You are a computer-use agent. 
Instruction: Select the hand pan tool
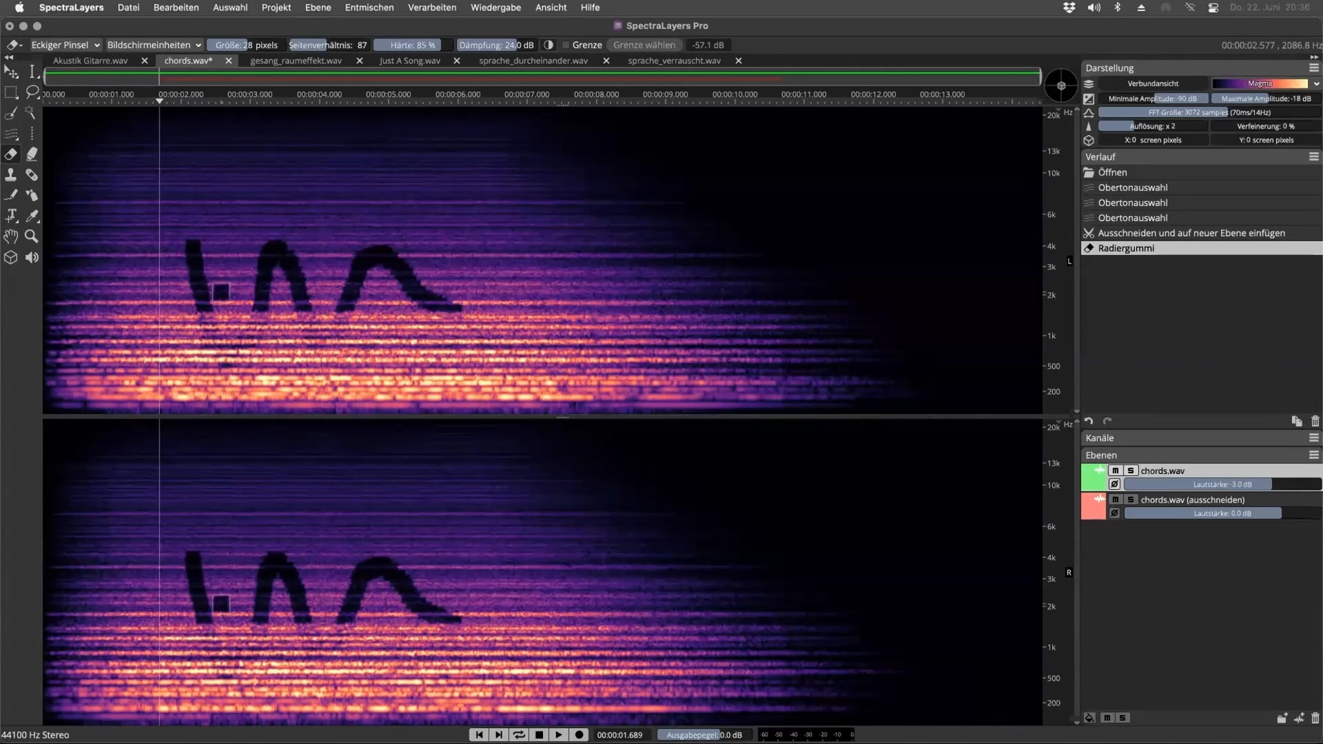(x=11, y=237)
